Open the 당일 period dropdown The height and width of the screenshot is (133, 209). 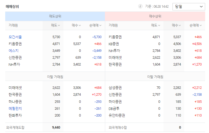(x=189, y=7)
